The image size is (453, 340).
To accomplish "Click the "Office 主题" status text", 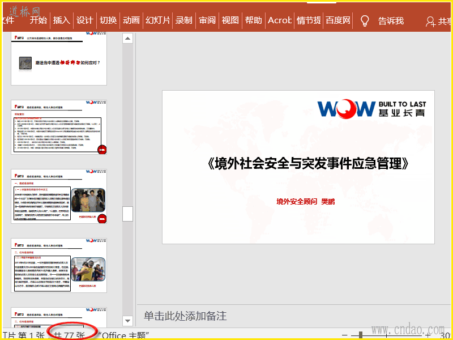I will click(x=123, y=335).
